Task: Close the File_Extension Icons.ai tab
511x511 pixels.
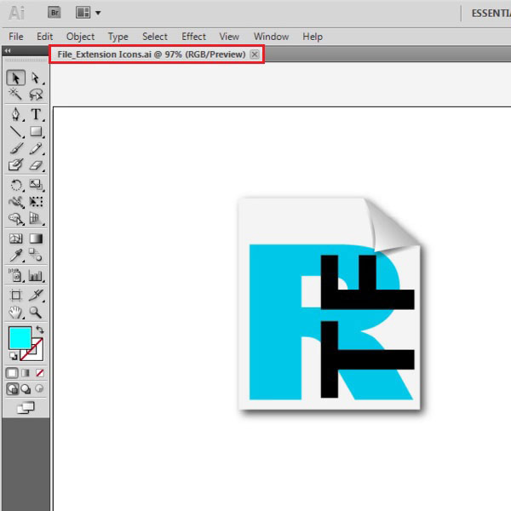Action: pos(255,55)
